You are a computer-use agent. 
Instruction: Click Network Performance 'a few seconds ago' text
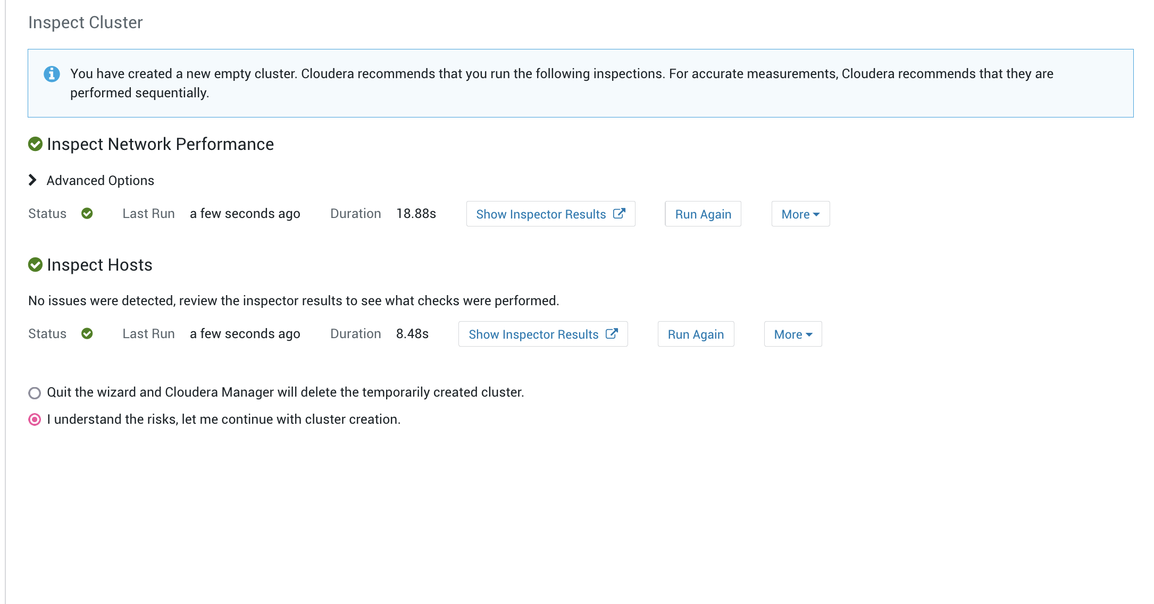245,214
